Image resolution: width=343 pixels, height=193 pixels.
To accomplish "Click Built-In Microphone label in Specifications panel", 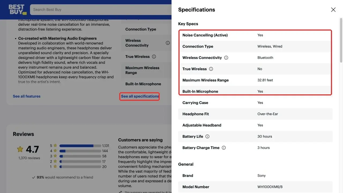I will pyautogui.click(x=200, y=91).
